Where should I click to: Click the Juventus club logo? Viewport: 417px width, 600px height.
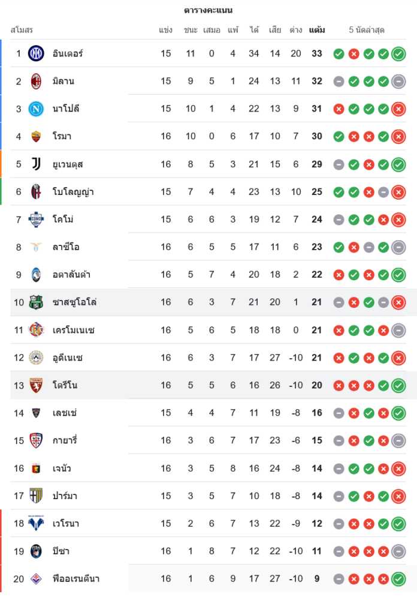tap(37, 164)
